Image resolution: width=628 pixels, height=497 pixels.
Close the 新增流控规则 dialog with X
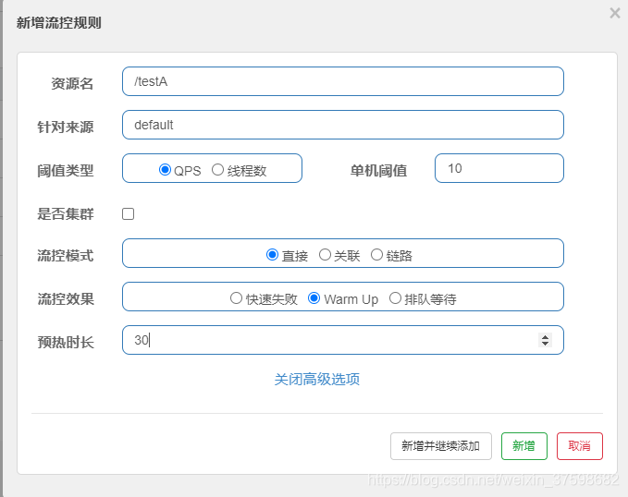pos(615,13)
